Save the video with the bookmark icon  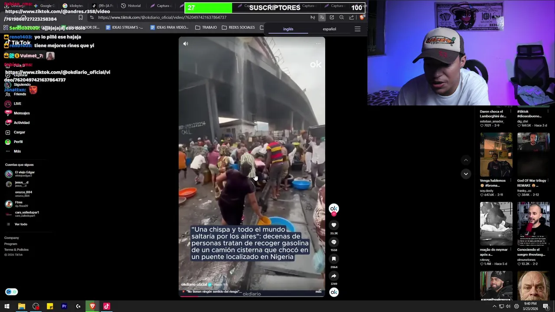(x=334, y=259)
